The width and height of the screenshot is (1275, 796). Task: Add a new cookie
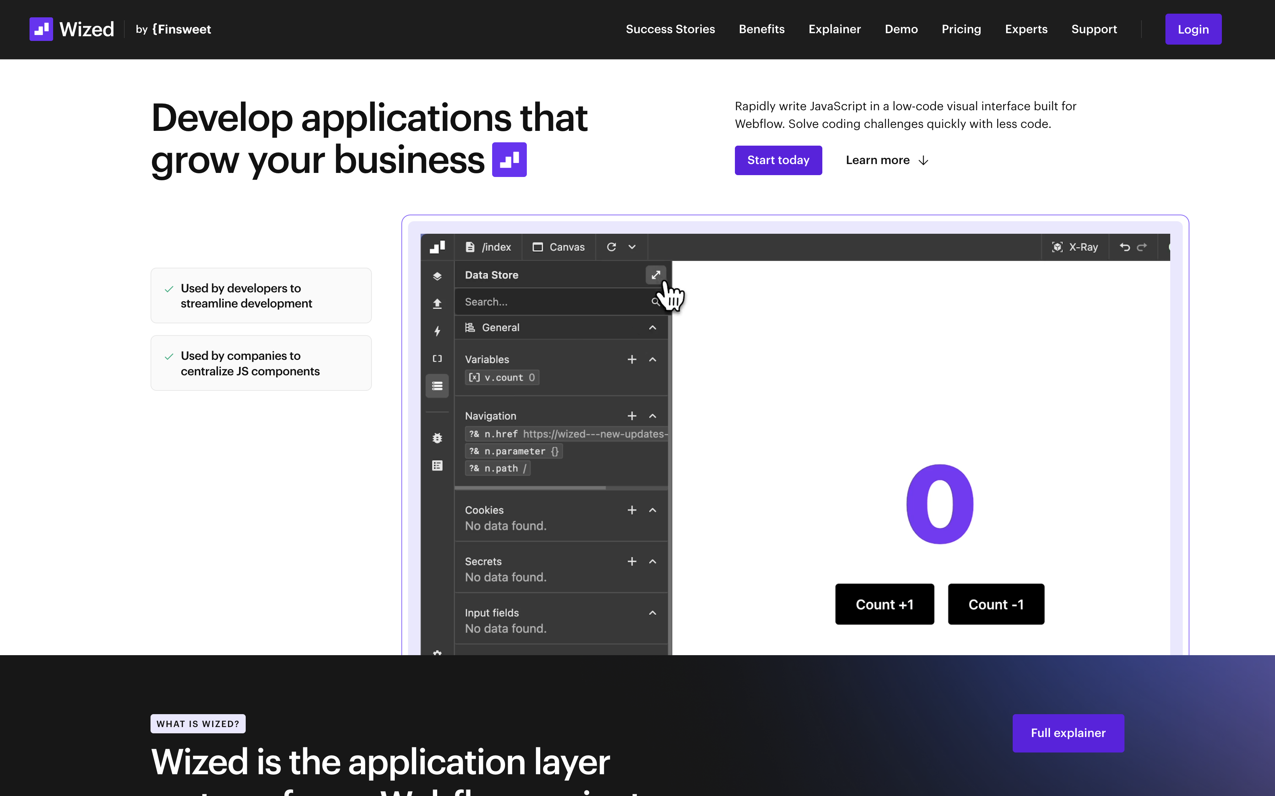(632, 510)
